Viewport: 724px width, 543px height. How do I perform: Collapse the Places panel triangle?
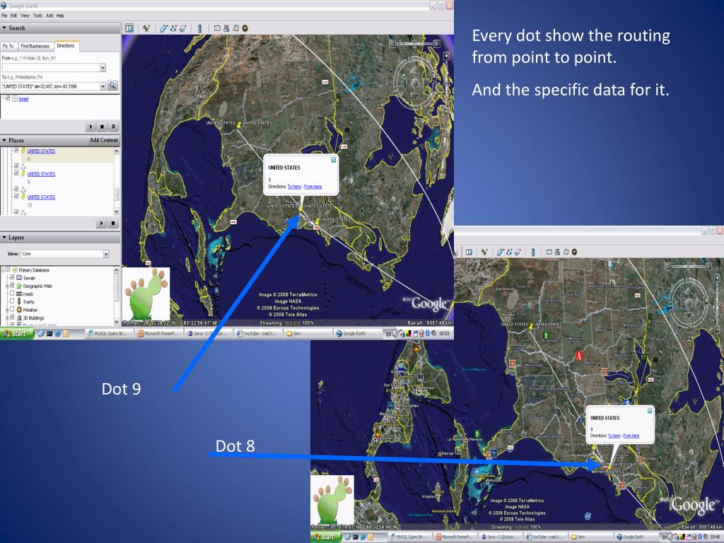pos(4,141)
